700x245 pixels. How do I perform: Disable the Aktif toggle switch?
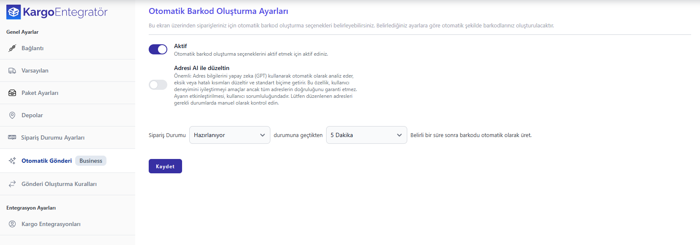158,49
